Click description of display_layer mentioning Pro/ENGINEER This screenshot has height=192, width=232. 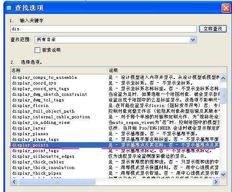164,128
